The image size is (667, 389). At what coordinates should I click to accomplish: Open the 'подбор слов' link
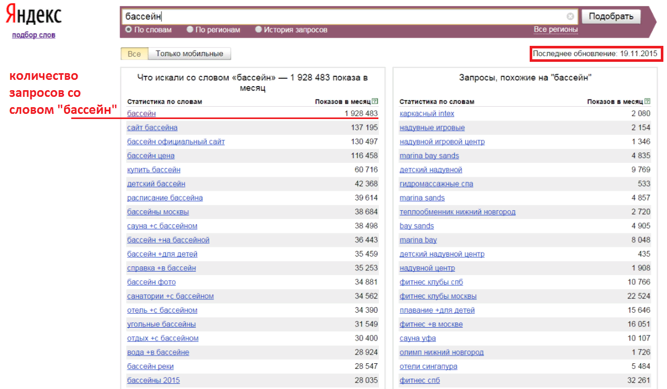tap(34, 35)
